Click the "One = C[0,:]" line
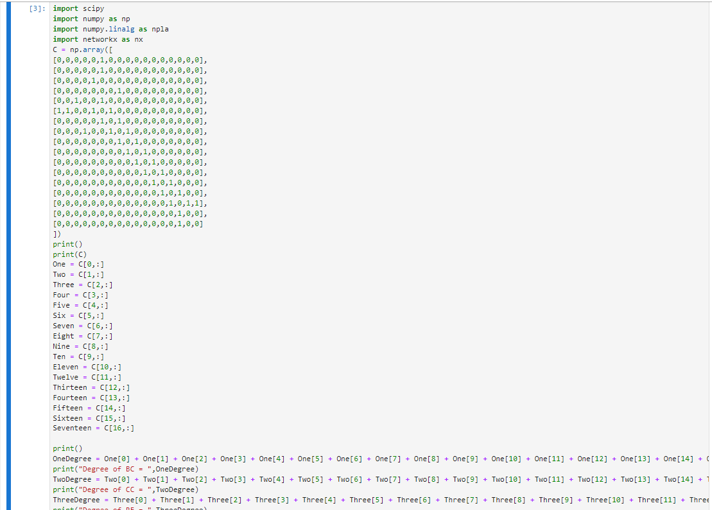This screenshot has height=510, width=712. pyautogui.click(x=78, y=264)
